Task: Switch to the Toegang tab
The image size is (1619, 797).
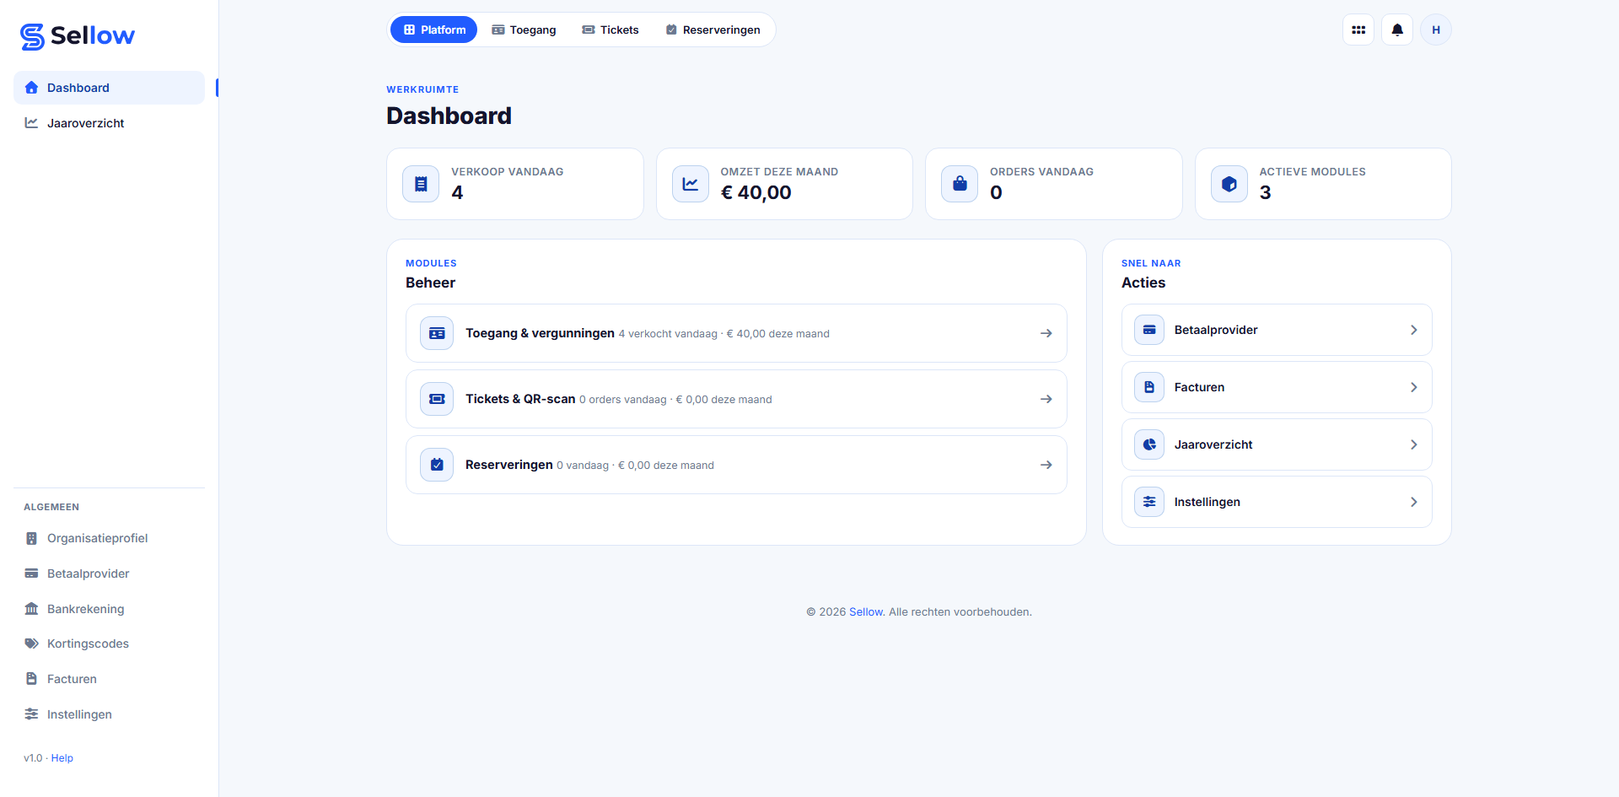Action: pos(524,30)
